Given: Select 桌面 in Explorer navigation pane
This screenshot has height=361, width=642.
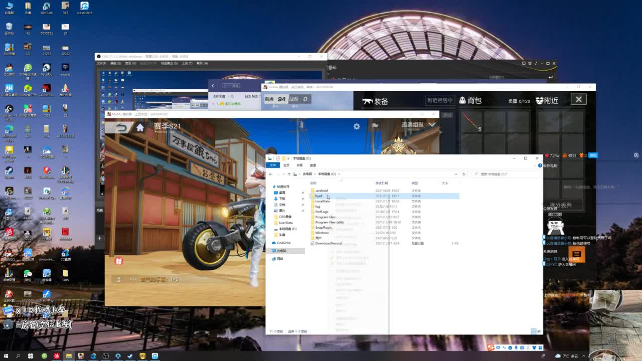Looking at the screenshot, I should pos(282,193).
